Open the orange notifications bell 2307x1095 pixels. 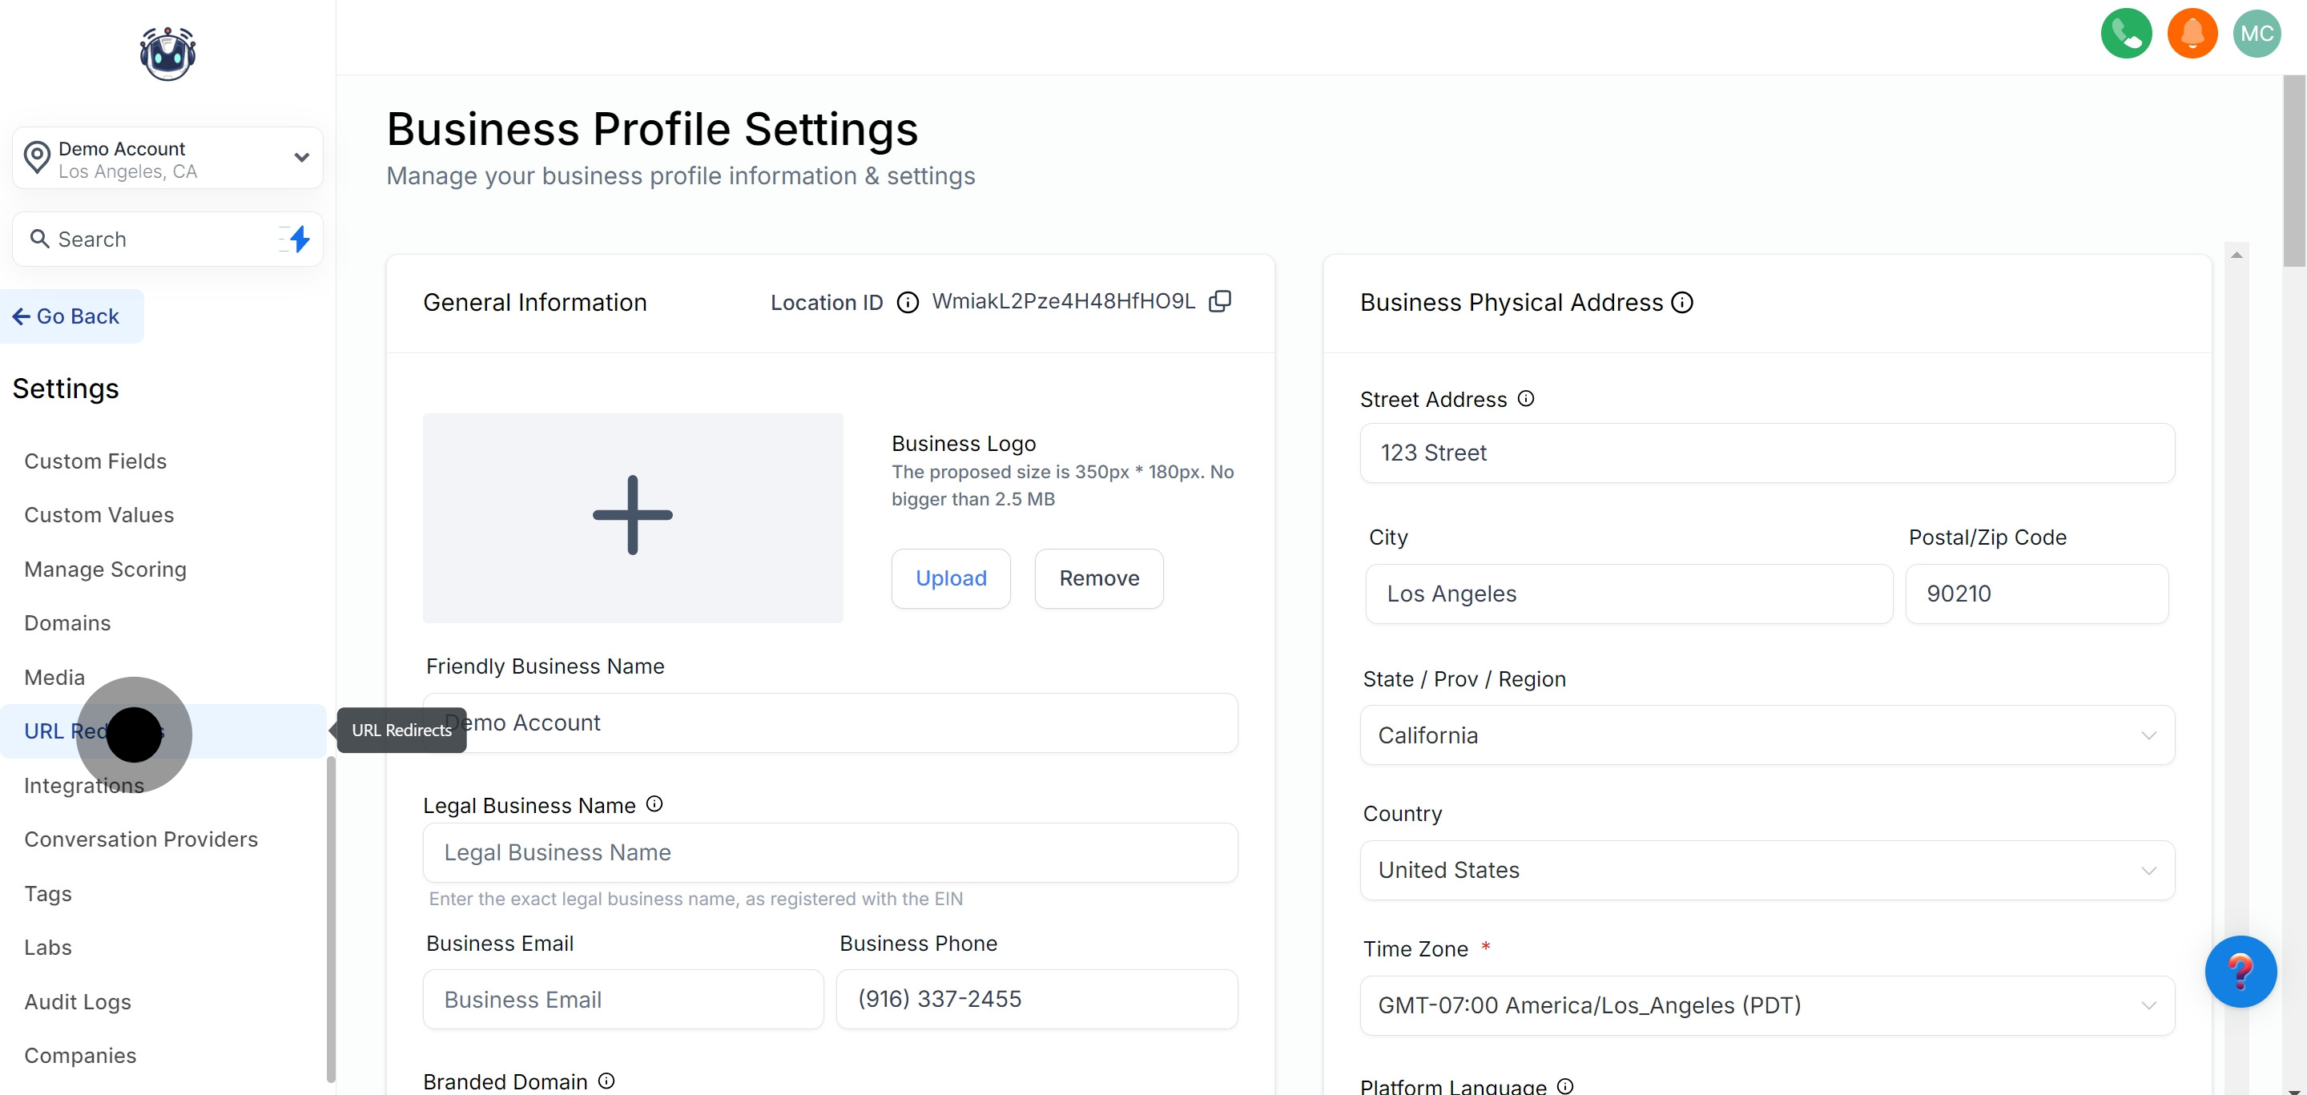[x=2192, y=34]
